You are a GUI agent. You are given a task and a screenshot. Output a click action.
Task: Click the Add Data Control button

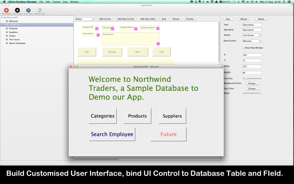pyautogui.click(x=126, y=19)
